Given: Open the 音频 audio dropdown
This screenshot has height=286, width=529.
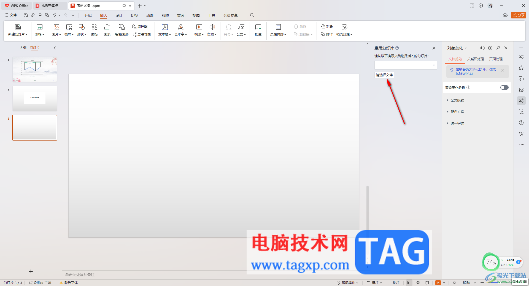Looking at the screenshot, I should click(212, 34).
